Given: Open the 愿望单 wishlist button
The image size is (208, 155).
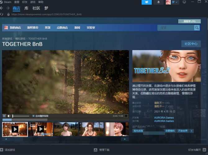Looking at the screenshot, I should (189, 21).
